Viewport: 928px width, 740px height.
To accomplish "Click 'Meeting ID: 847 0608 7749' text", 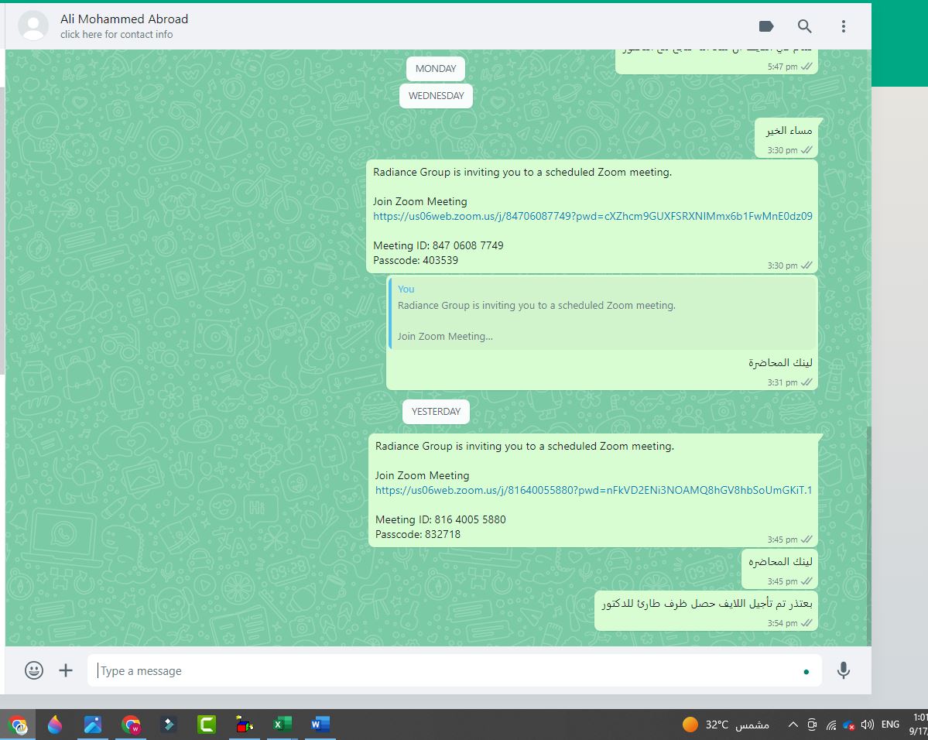I will click(438, 245).
